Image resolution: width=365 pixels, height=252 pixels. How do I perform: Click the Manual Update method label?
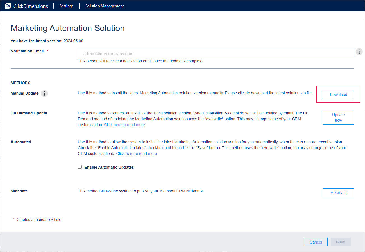point(24,93)
